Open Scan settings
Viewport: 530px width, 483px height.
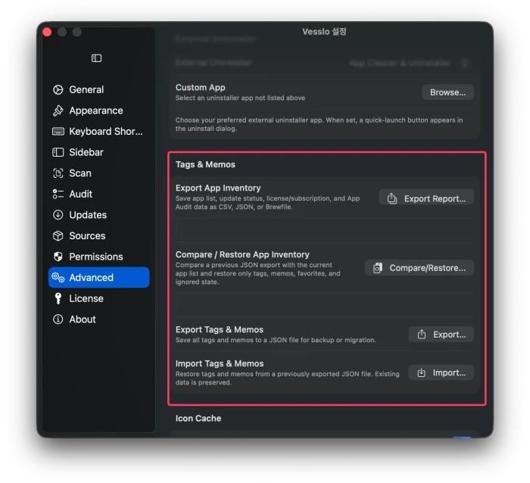(98, 173)
